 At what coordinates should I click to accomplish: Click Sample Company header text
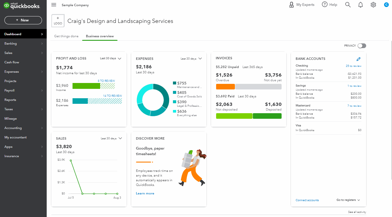pos(75,5)
